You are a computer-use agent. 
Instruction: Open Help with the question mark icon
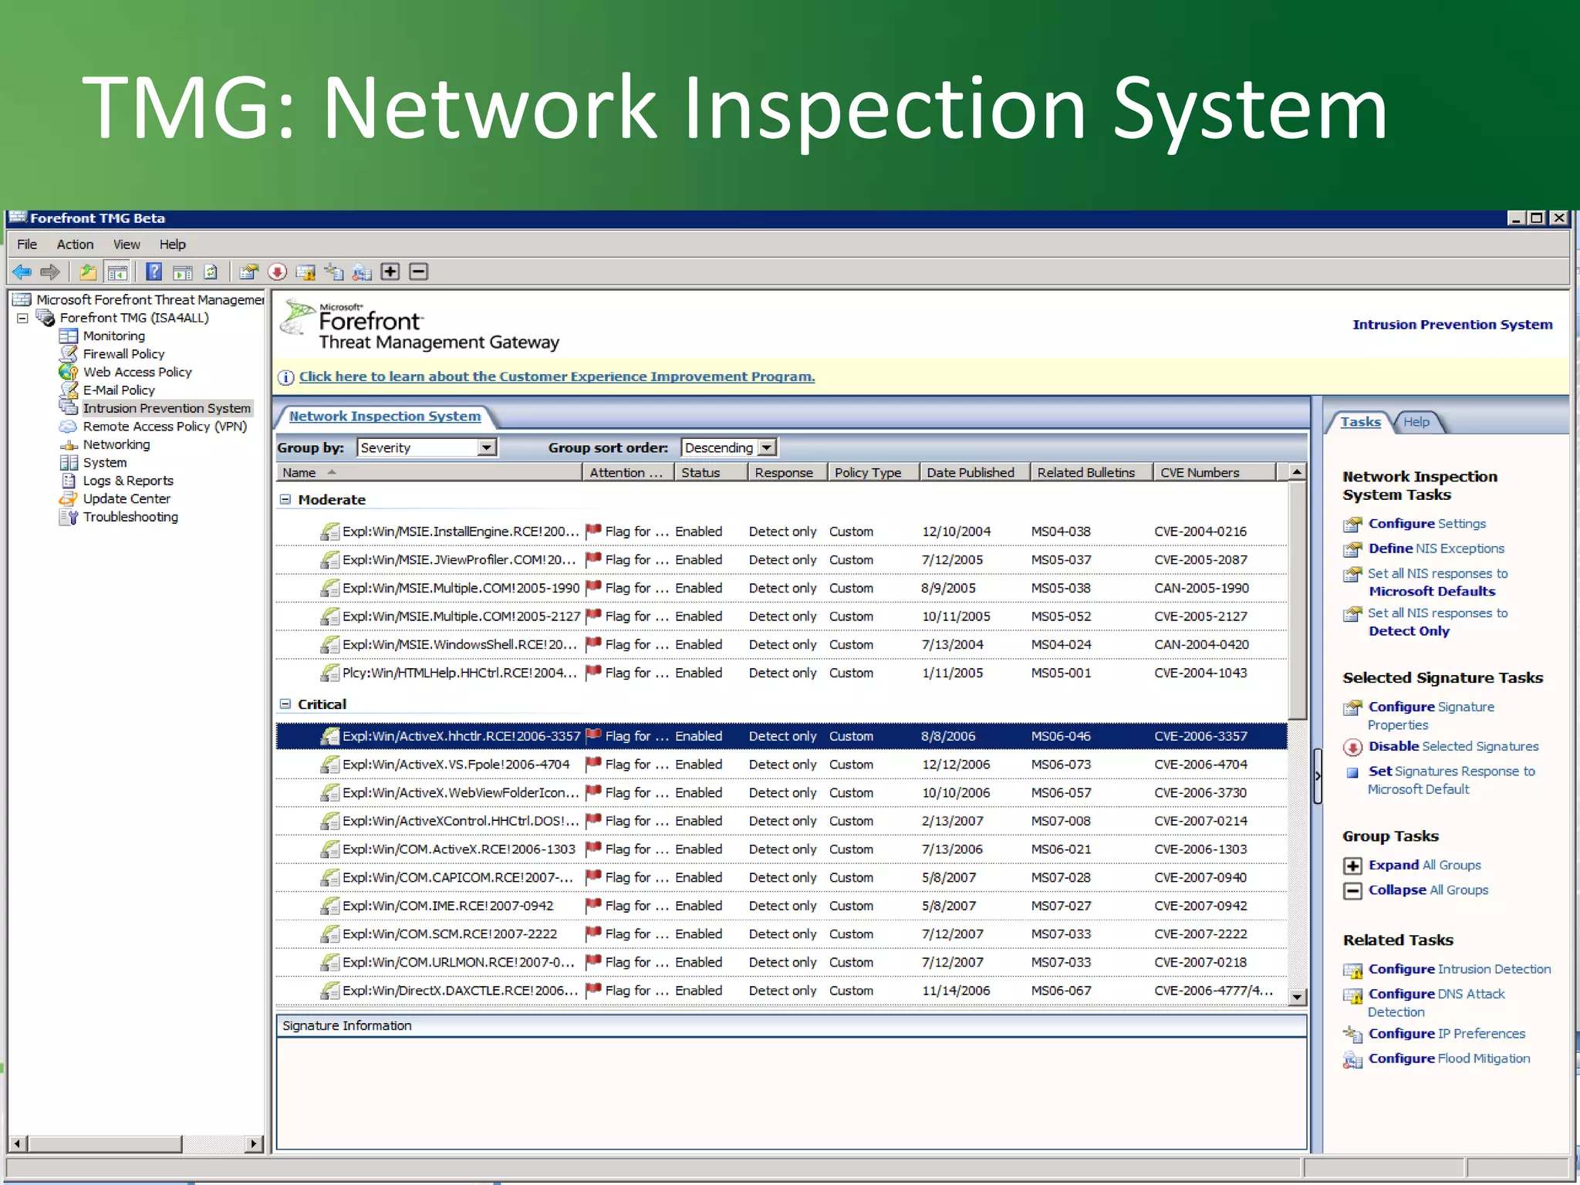click(154, 272)
